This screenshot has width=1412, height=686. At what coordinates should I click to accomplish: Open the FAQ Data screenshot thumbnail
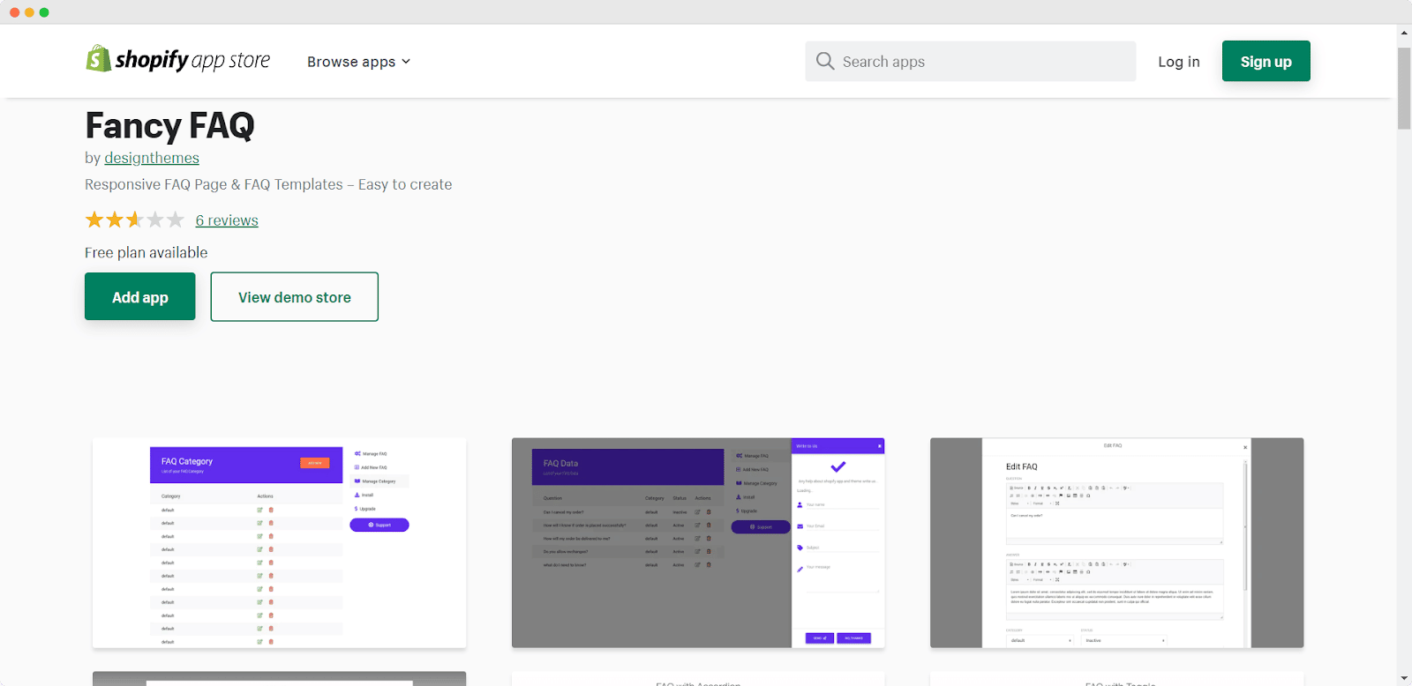[x=698, y=543]
